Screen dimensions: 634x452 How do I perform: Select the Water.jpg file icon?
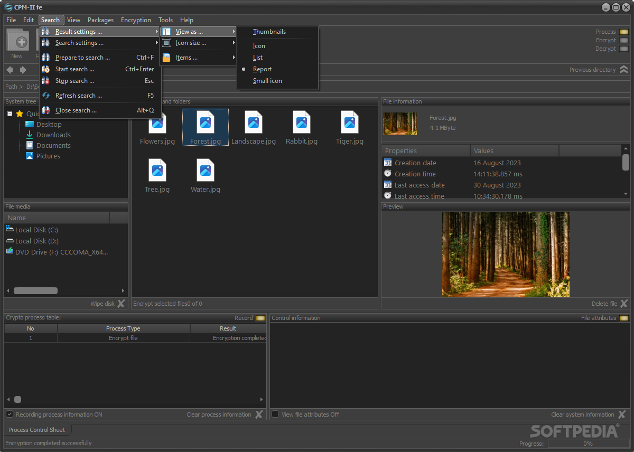click(206, 170)
